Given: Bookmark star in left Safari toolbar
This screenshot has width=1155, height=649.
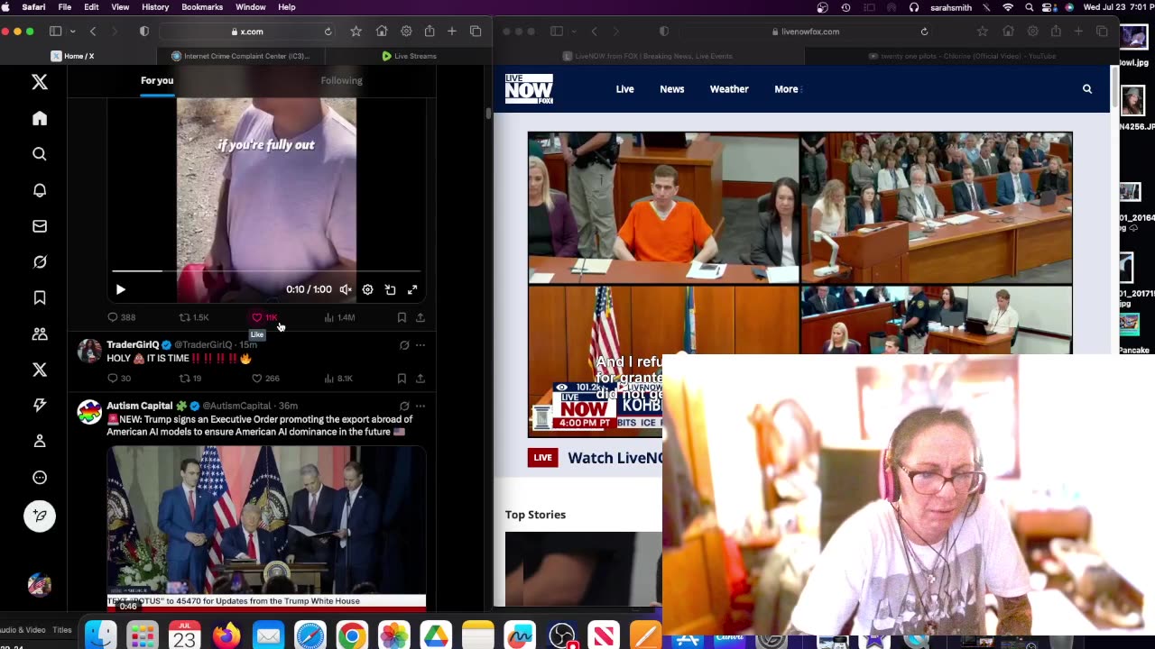Looking at the screenshot, I should pyautogui.click(x=356, y=32).
